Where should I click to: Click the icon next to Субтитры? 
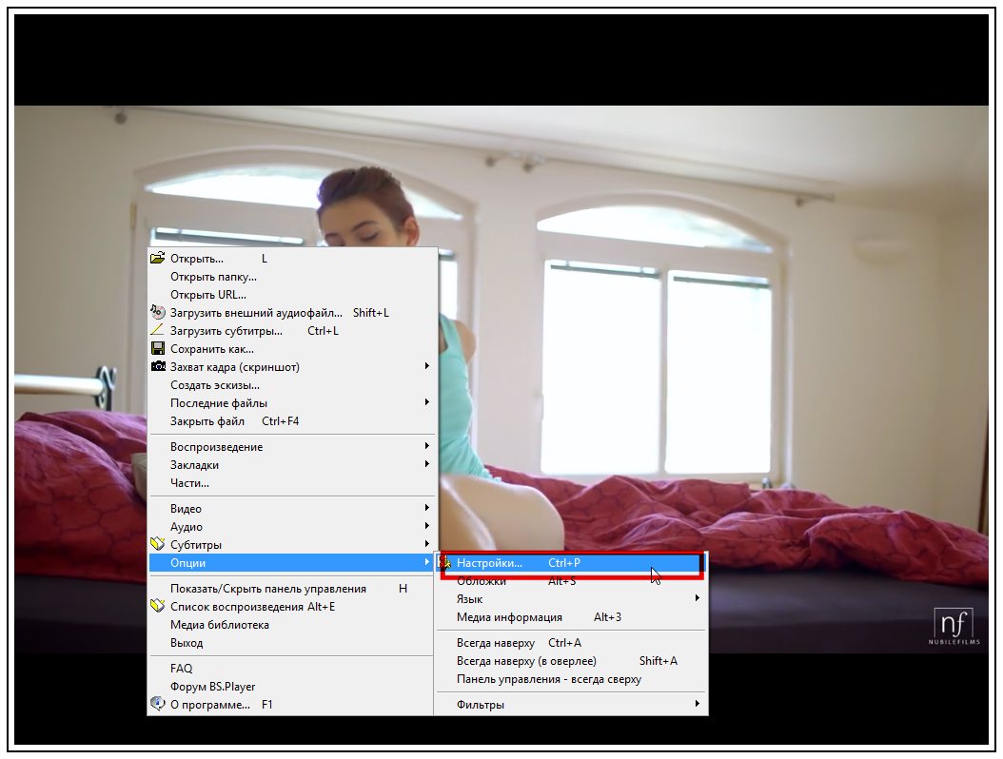[x=157, y=544]
